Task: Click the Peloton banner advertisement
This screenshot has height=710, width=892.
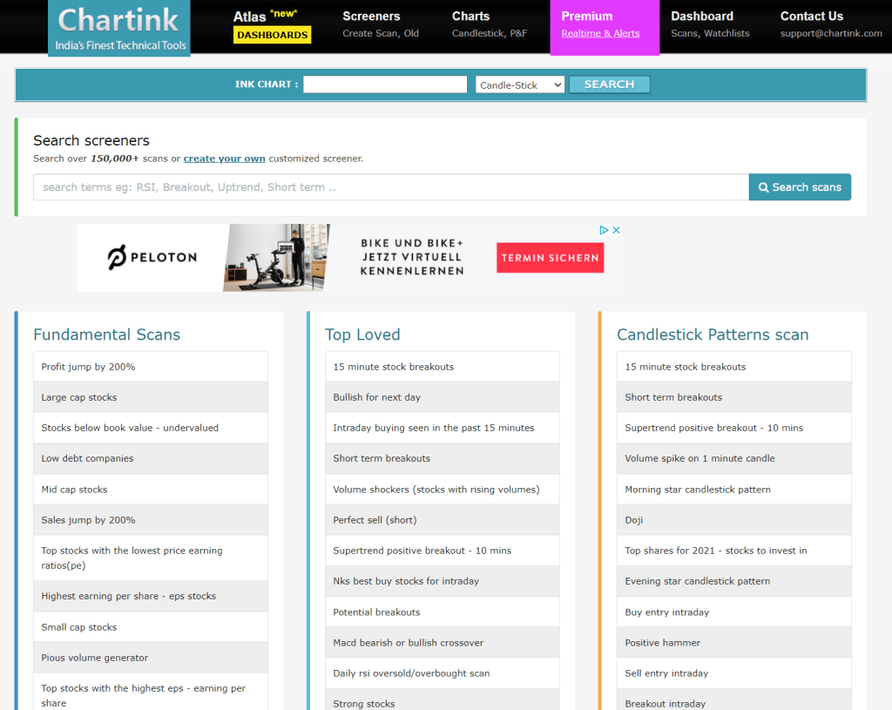Action: (x=348, y=258)
